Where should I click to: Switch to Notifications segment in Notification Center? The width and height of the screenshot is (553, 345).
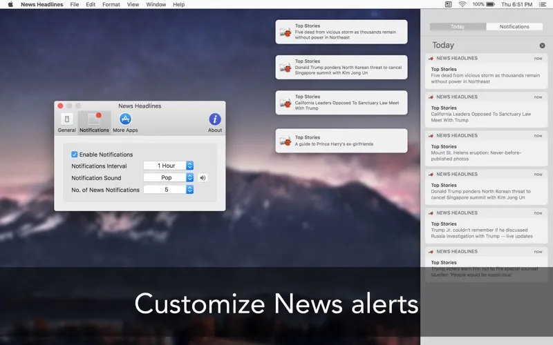(514, 27)
